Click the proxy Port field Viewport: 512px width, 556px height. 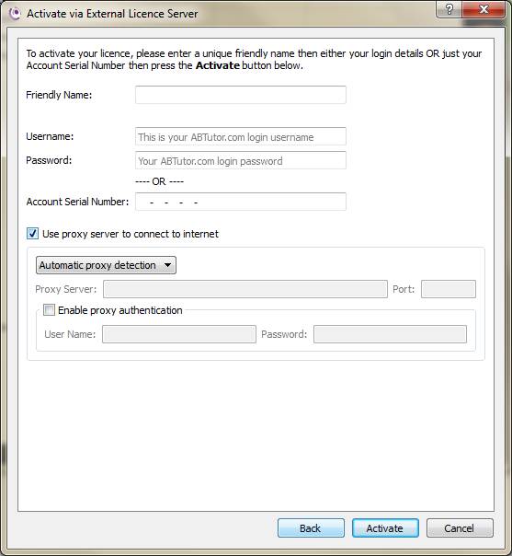click(449, 289)
